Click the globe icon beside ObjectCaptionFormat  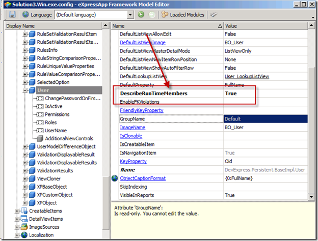coord(115,178)
